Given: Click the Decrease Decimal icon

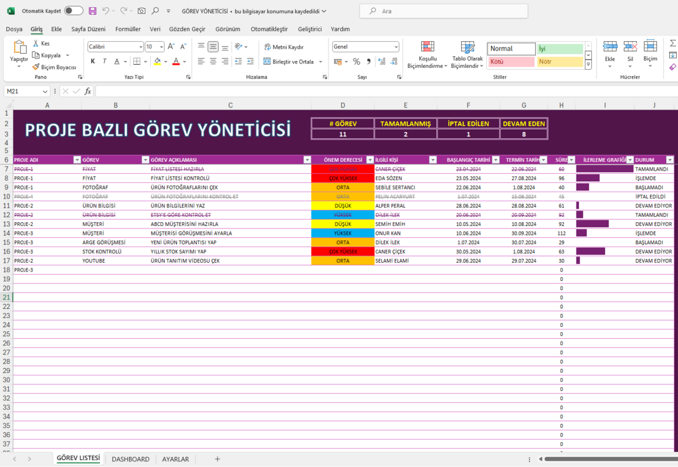Looking at the screenshot, I should click(x=394, y=62).
